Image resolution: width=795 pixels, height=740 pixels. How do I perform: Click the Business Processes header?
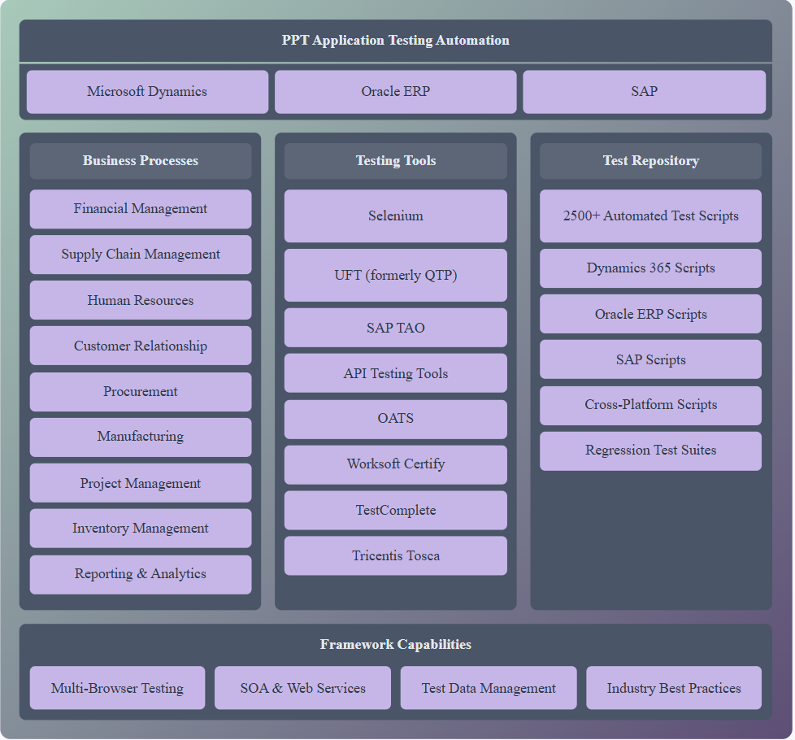[141, 161]
